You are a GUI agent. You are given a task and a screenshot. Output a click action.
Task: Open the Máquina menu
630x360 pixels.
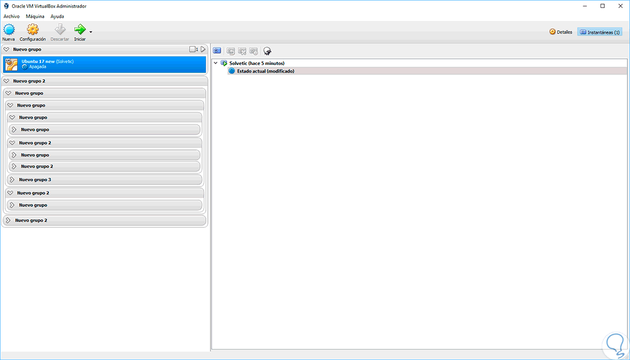click(35, 16)
